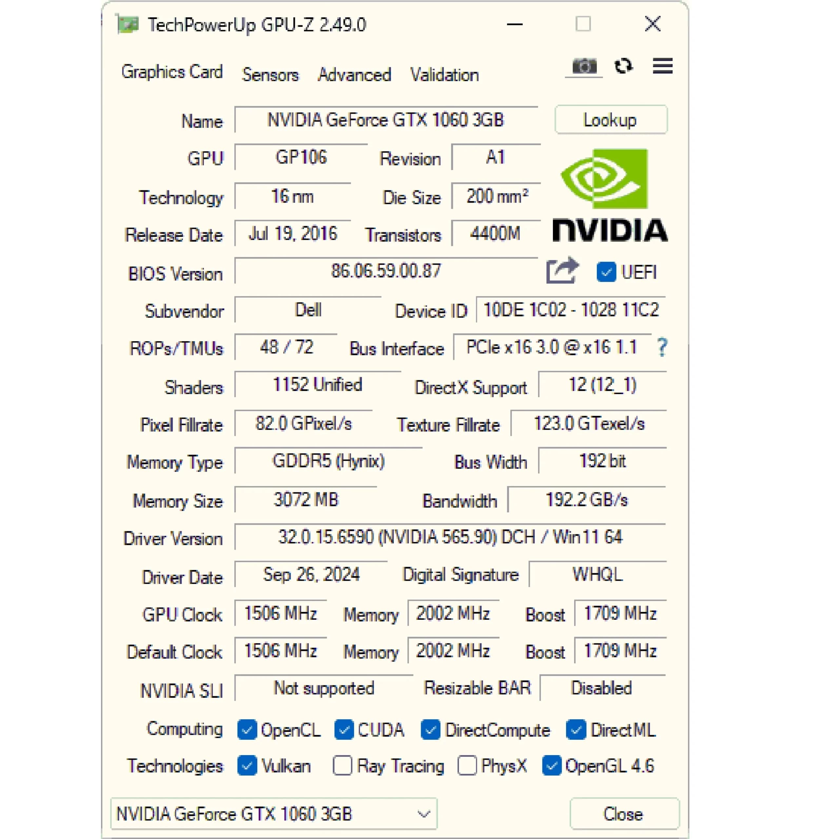Image resolution: width=839 pixels, height=839 pixels.
Task: Click the Device ID value 10DE 1C02
Action: tap(571, 310)
